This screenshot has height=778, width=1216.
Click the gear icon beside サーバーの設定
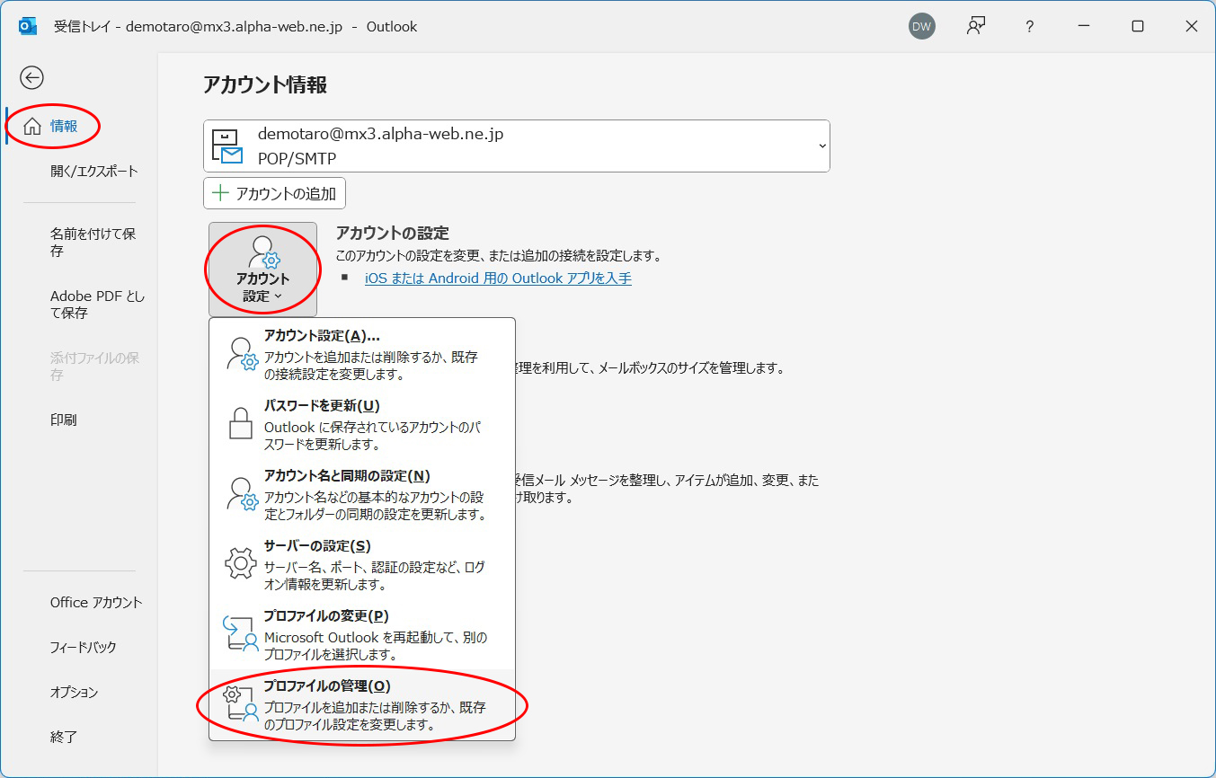[x=240, y=564]
